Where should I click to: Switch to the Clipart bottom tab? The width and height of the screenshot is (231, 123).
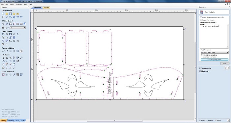17,120
